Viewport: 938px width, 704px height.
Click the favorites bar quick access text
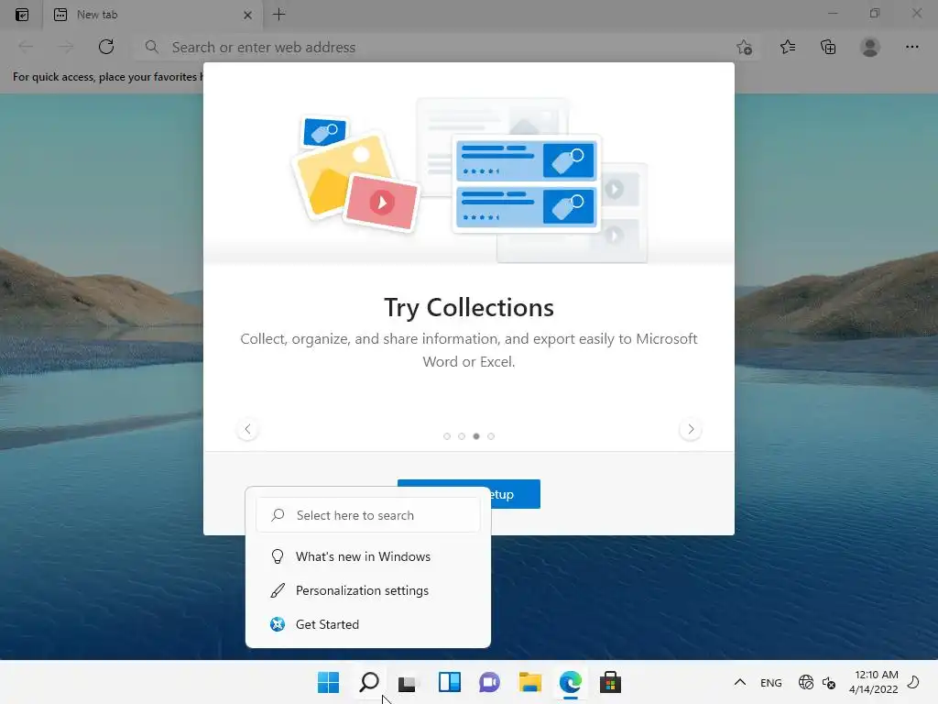[108, 77]
